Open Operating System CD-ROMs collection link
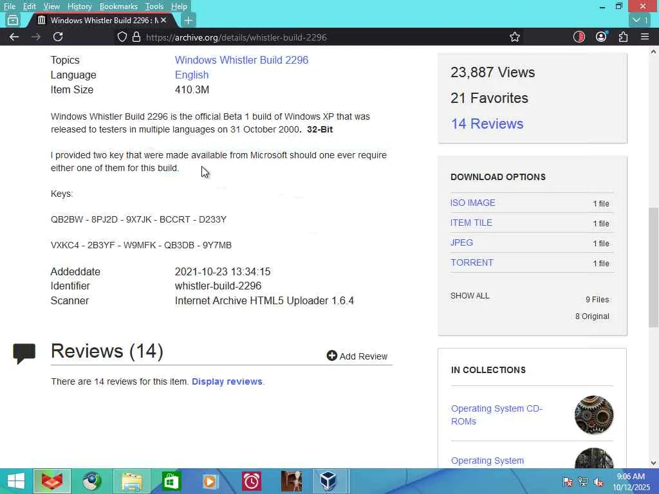The width and height of the screenshot is (659, 494). pyautogui.click(x=497, y=415)
